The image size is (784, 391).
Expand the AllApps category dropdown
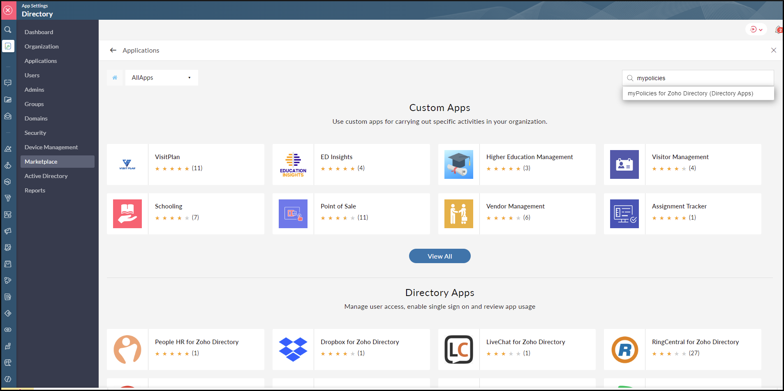tap(162, 78)
